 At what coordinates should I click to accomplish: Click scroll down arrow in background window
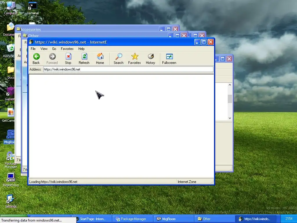click(x=230, y=118)
